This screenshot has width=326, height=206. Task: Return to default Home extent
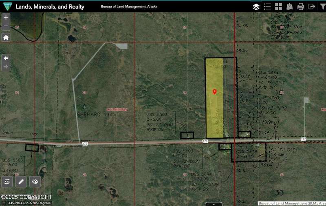[x=6, y=38]
